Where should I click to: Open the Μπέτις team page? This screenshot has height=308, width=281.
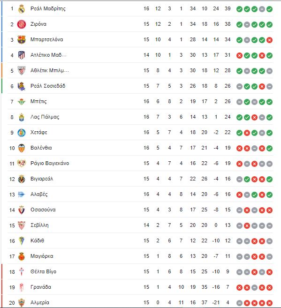pos(38,102)
